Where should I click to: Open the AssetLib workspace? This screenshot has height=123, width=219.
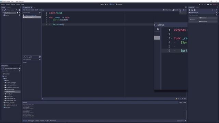pos(119,4)
